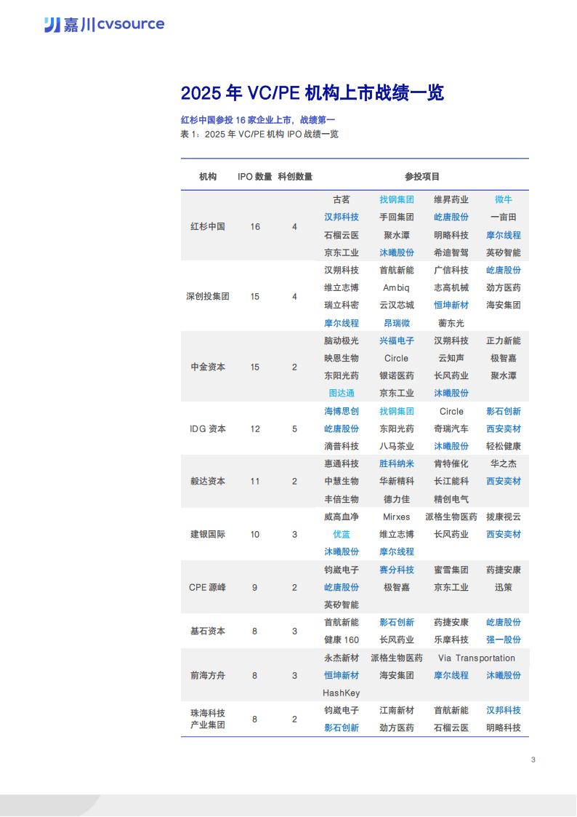Screen dimensions: 577x817
Task: Click the blue 强一股份 link
Action: coord(503,639)
